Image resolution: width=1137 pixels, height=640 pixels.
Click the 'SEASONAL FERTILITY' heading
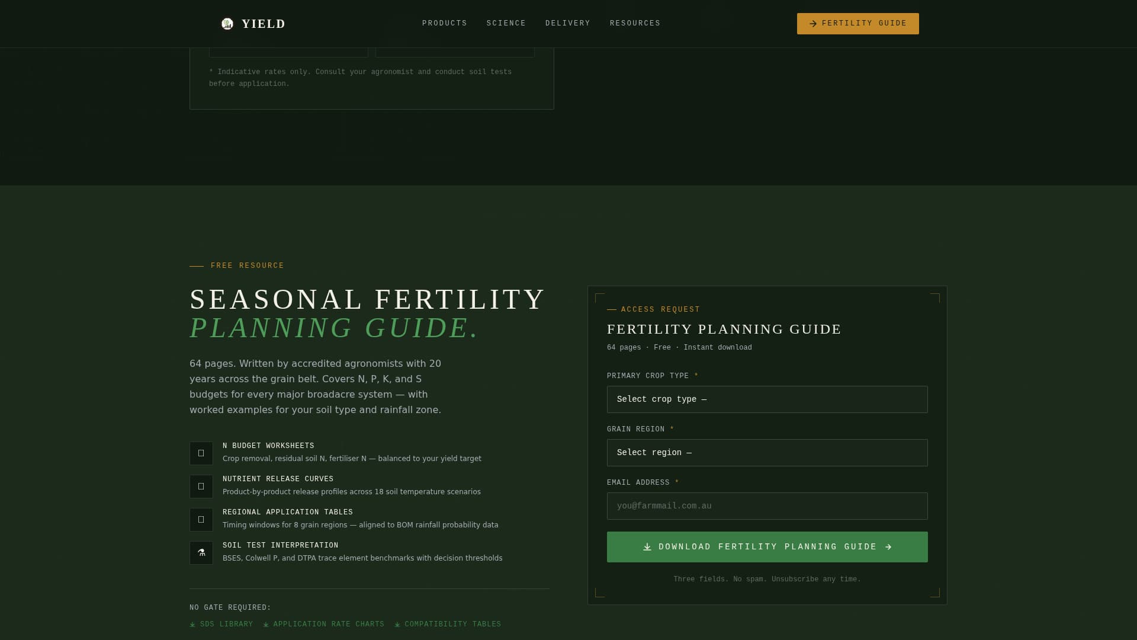(x=367, y=299)
